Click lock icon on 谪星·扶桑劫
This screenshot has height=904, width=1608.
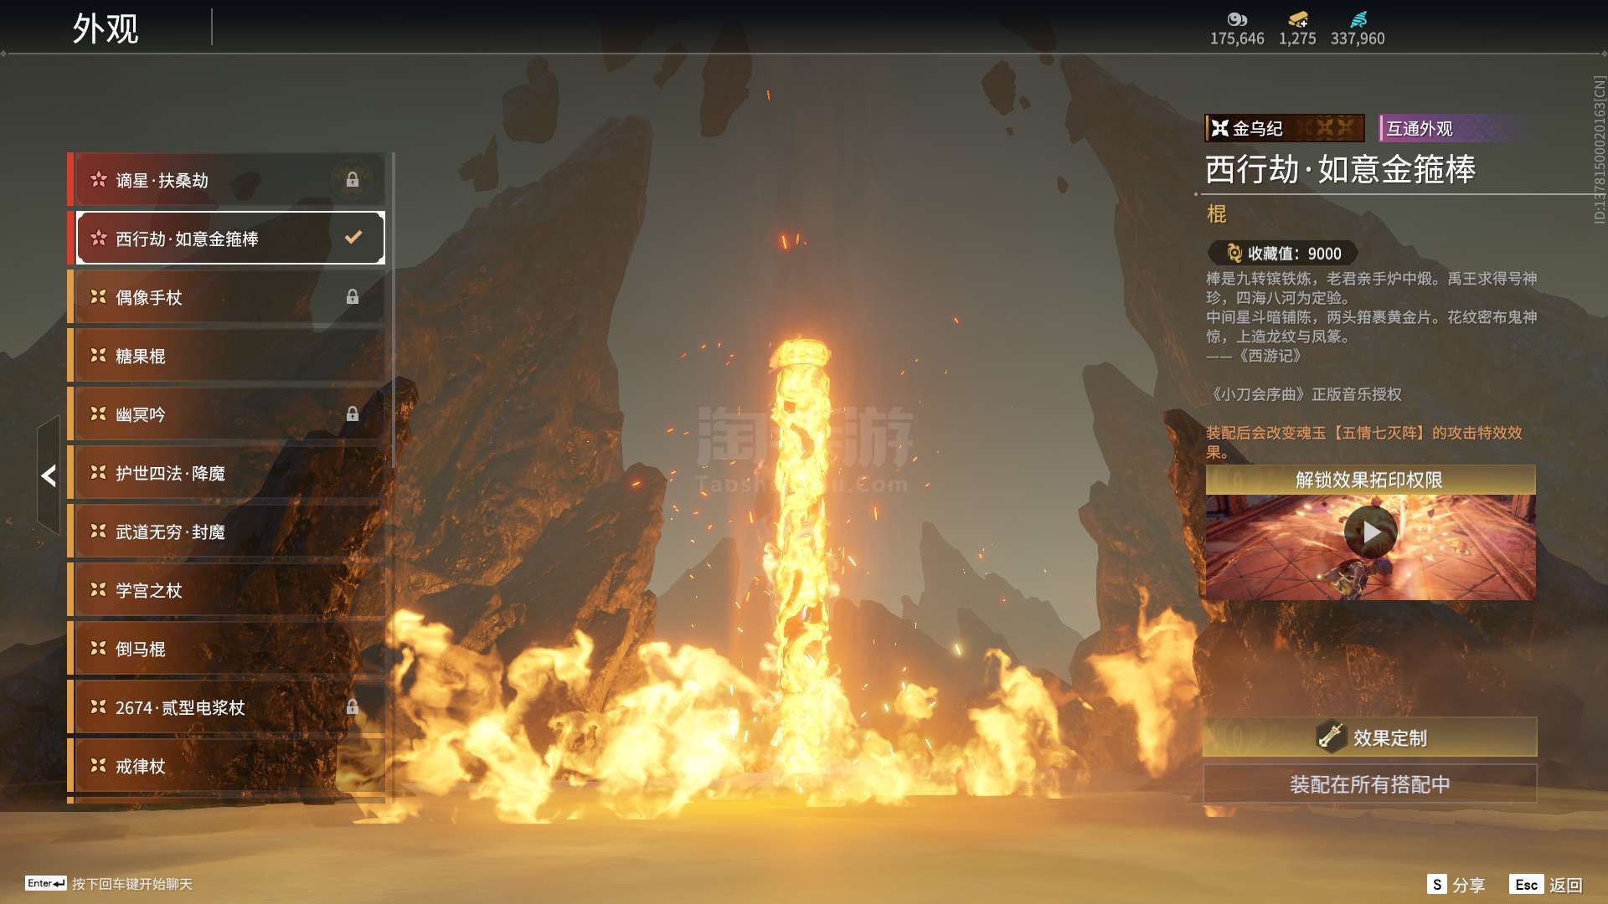[x=353, y=180]
